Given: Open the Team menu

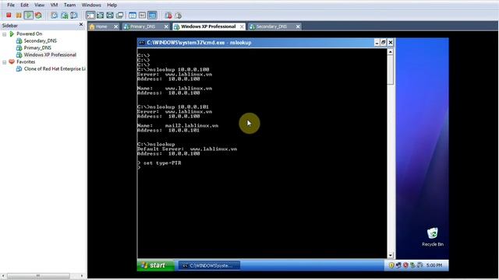Looking at the screenshot, I should 69,5.
